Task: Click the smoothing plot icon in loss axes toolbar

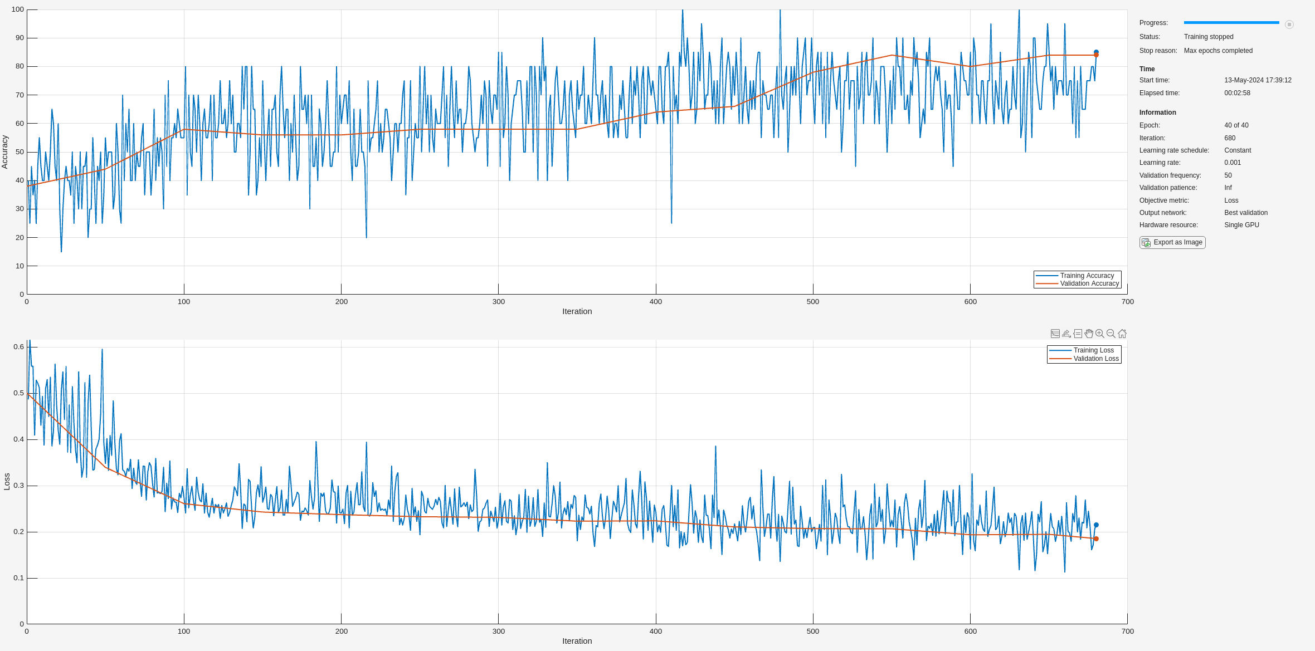Action: coord(1055,334)
